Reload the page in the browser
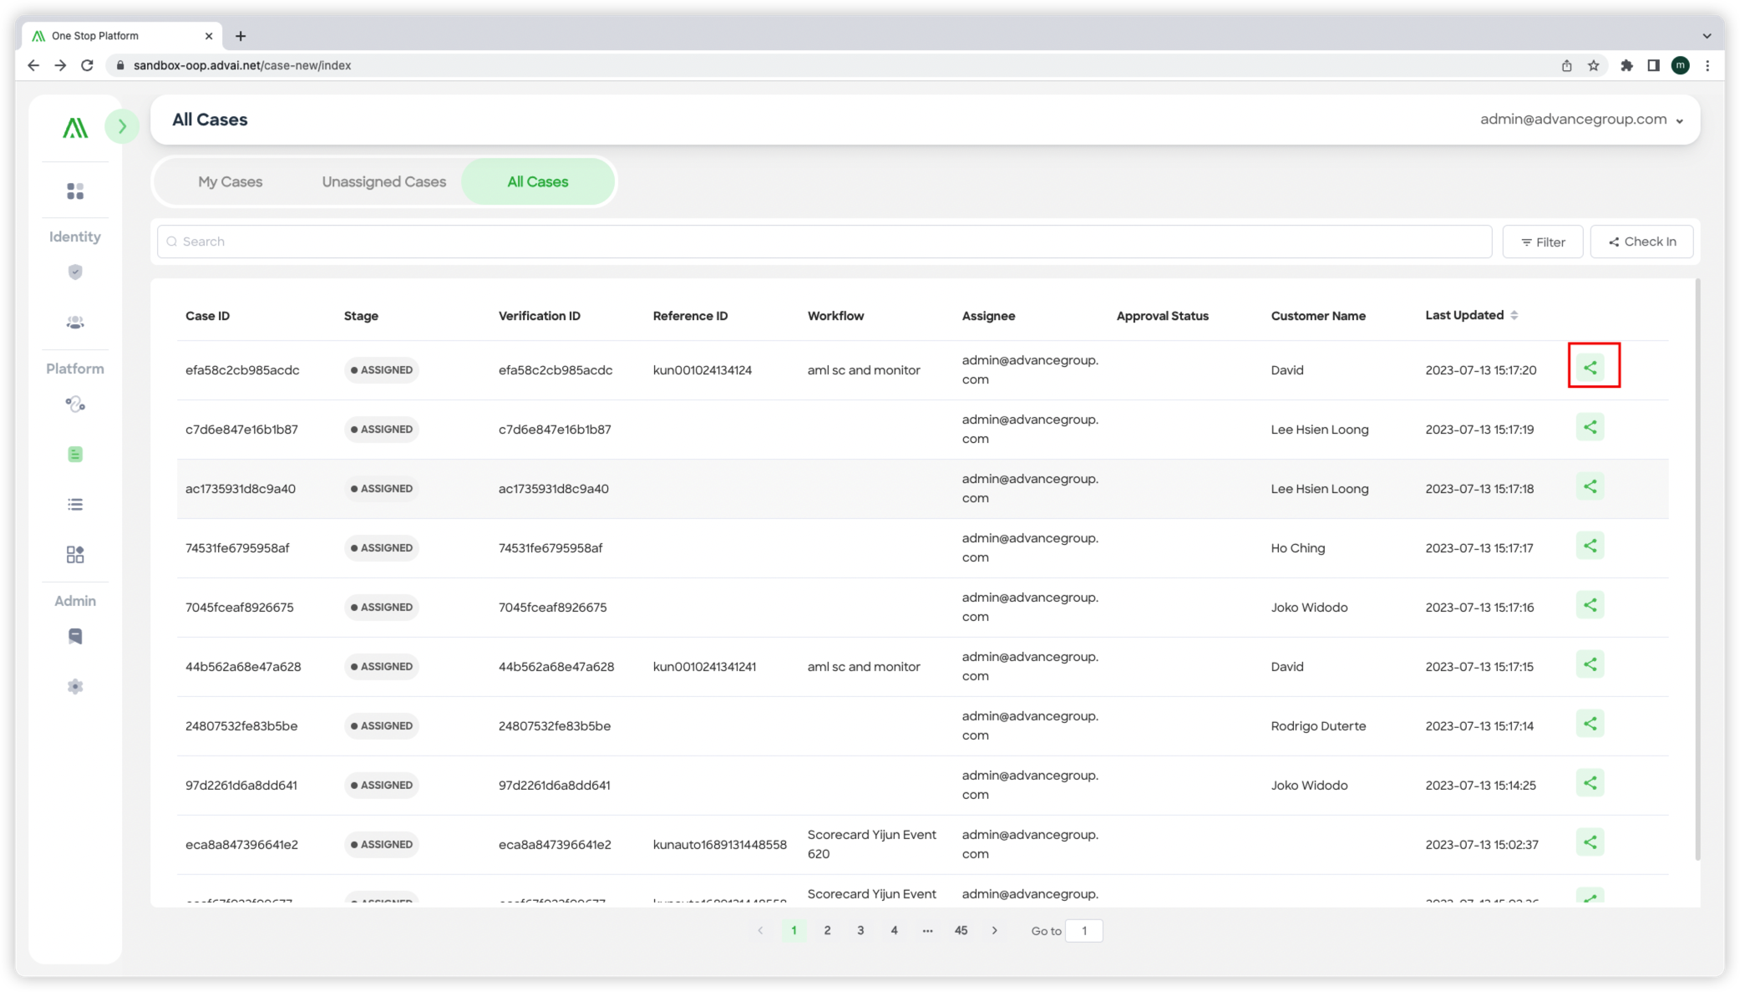Viewport: 1740px width, 992px height. (87, 65)
